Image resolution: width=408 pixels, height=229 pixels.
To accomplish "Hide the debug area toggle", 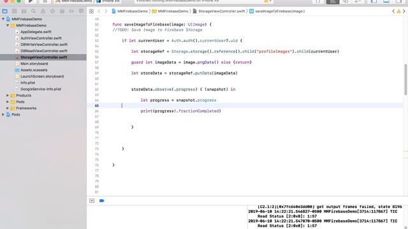I will [92, 200].
